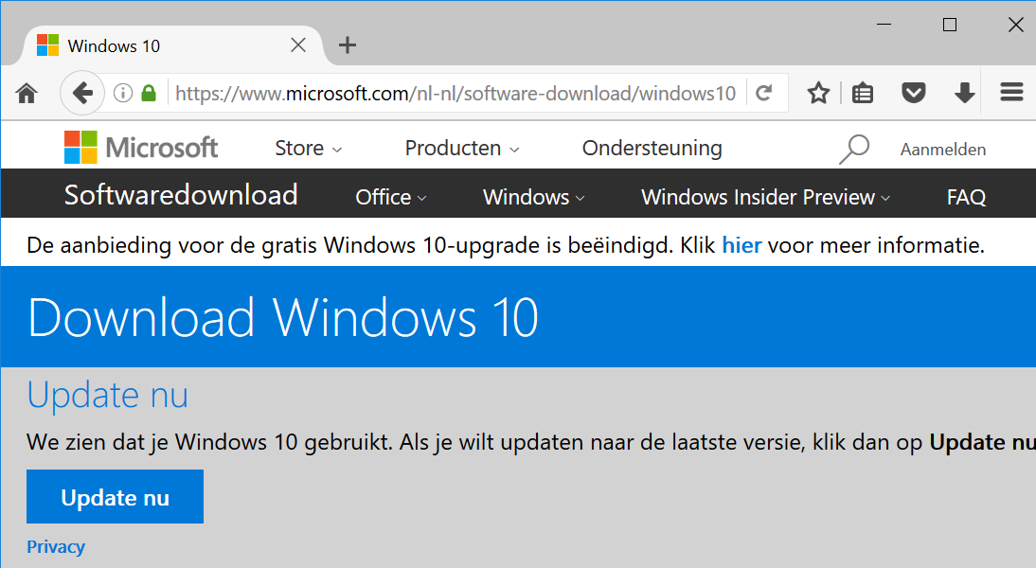1036x568 pixels.
Task: Open the Downloads panel in Firefox
Action: pyautogui.click(x=963, y=92)
